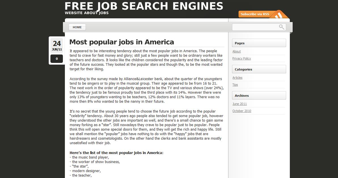Click the orange RSS feed icon
The image size is (338, 178).
pos(280,15)
